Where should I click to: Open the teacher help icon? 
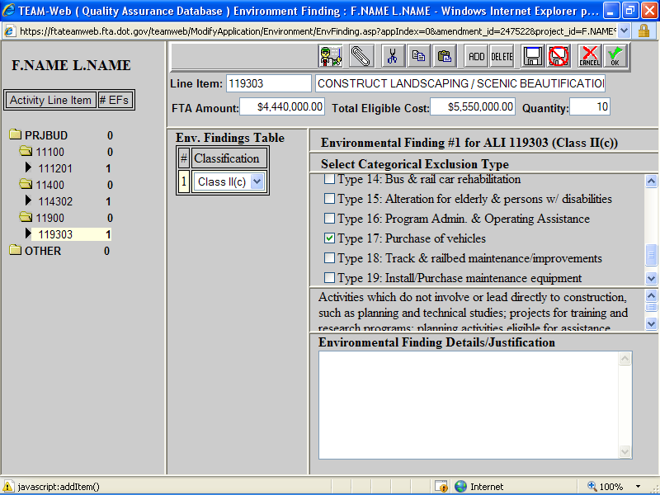(x=331, y=56)
